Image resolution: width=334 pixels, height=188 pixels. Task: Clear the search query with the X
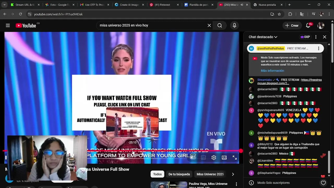click(x=209, y=25)
